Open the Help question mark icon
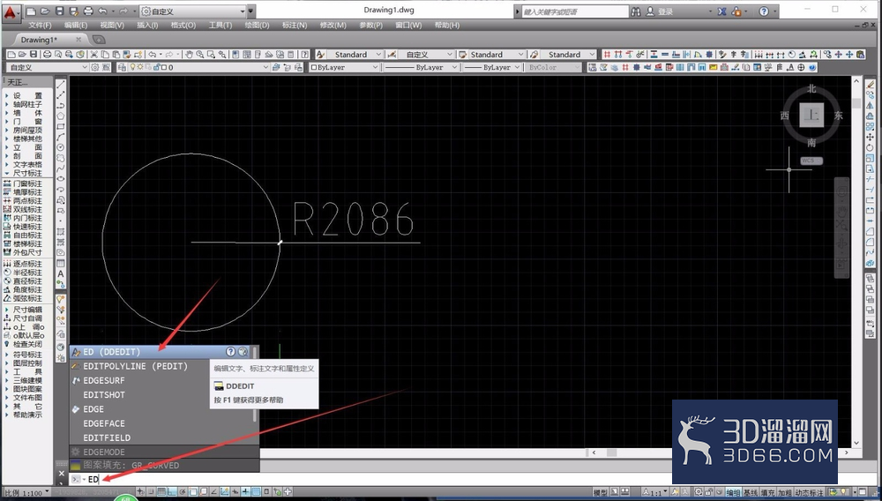The height and width of the screenshot is (501, 882). pyautogui.click(x=763, y=11)
